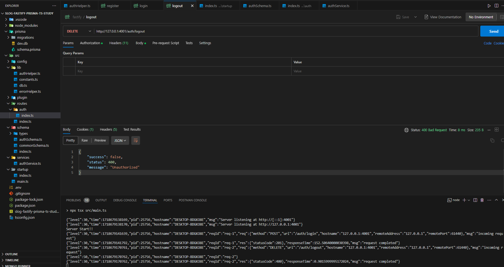
Task: Select the node terminal instance icon
Action: [449, 200]
